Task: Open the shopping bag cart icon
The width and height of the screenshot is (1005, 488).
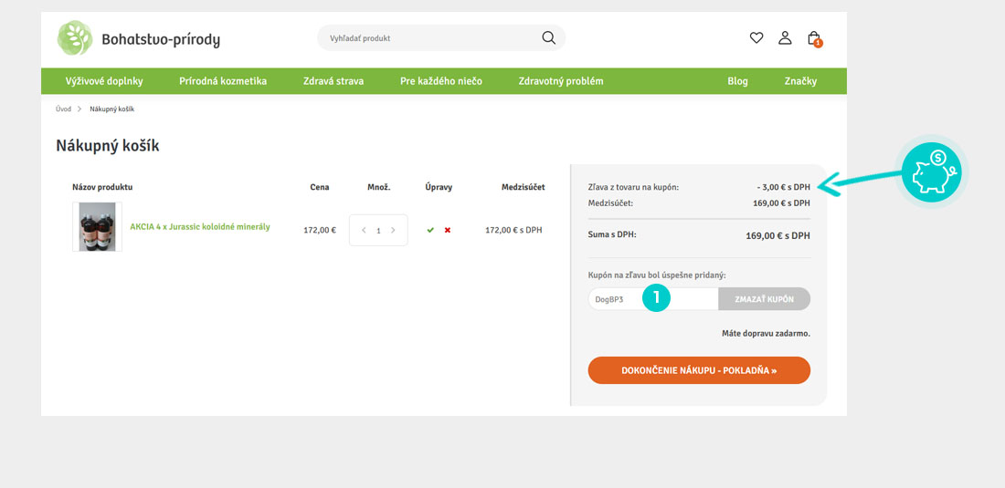Action: [814, 38]
